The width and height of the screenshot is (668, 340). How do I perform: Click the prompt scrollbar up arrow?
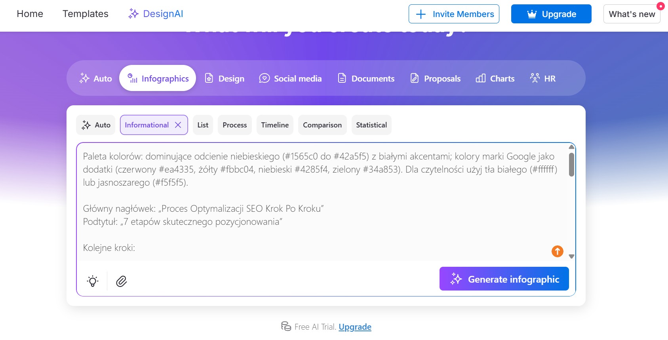coord(571,147)
